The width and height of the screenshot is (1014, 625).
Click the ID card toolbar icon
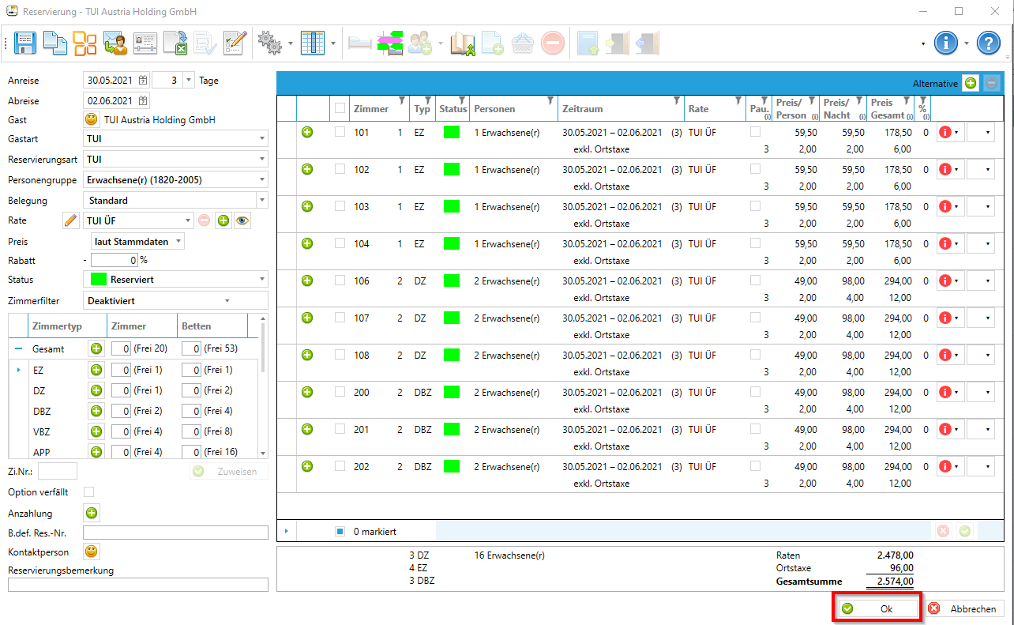coord(145,43)
